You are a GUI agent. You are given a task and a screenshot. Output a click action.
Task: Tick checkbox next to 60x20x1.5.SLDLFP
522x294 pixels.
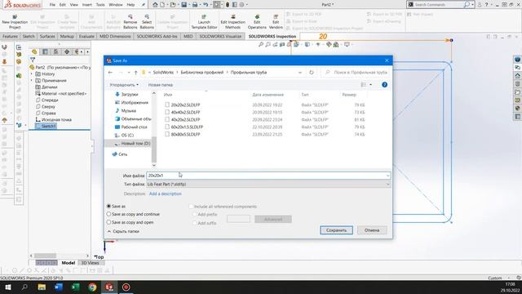click(167, 127)
